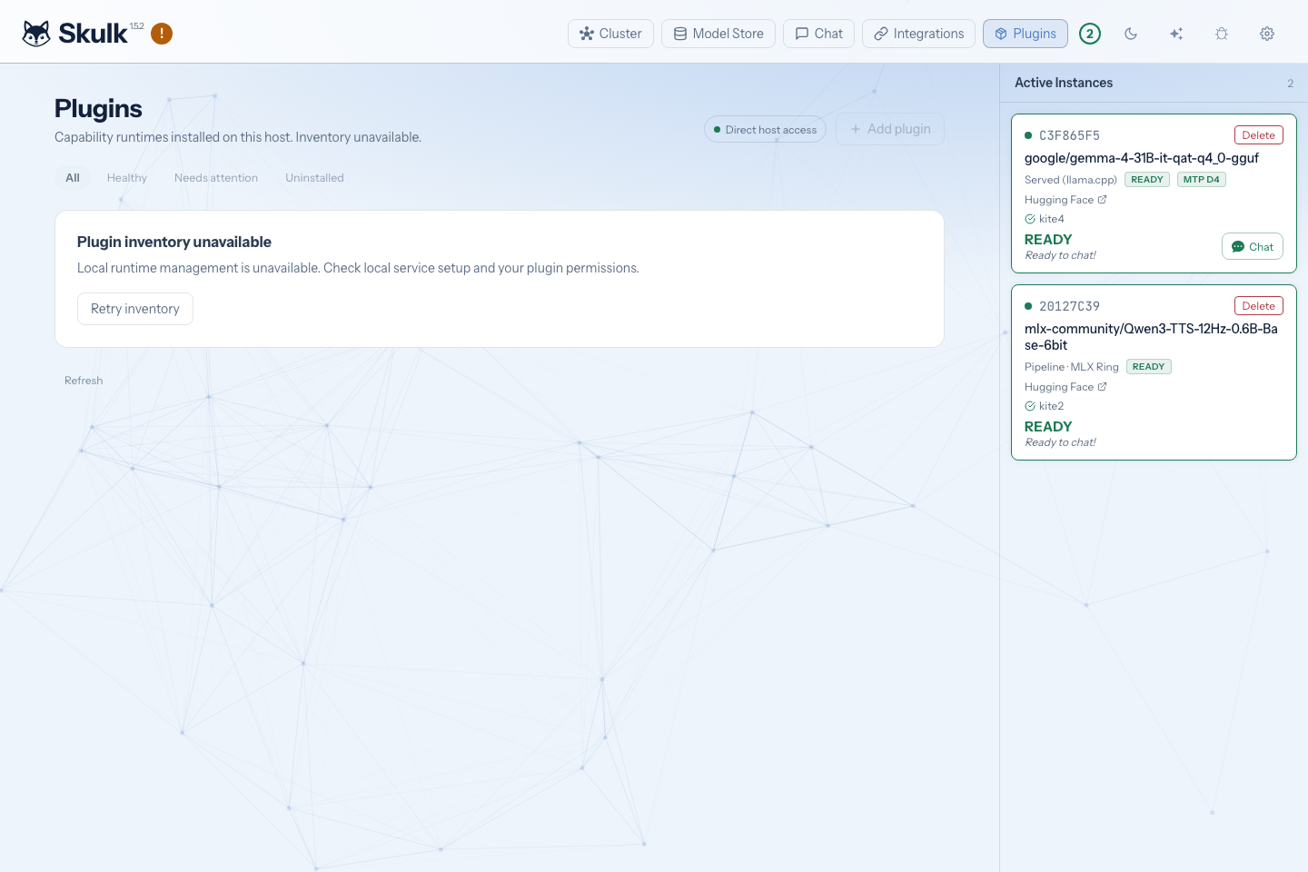
Task: Click the Add plugin button
Action: click(890, 129)
